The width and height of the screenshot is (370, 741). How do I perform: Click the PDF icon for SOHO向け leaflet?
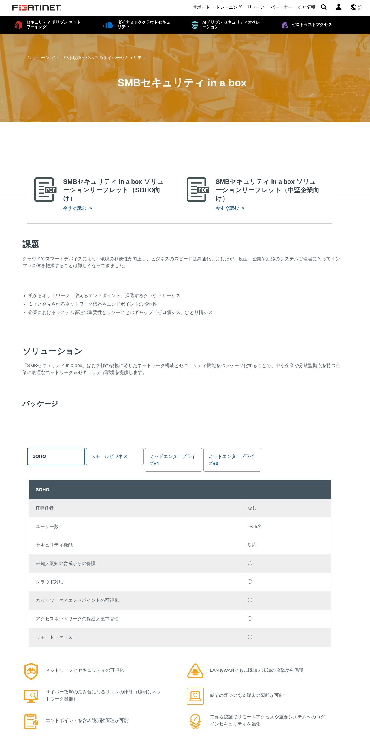(45, 190)
